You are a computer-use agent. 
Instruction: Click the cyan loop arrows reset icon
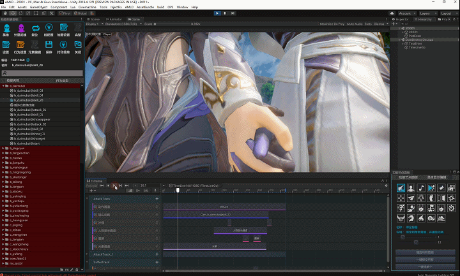36,29
